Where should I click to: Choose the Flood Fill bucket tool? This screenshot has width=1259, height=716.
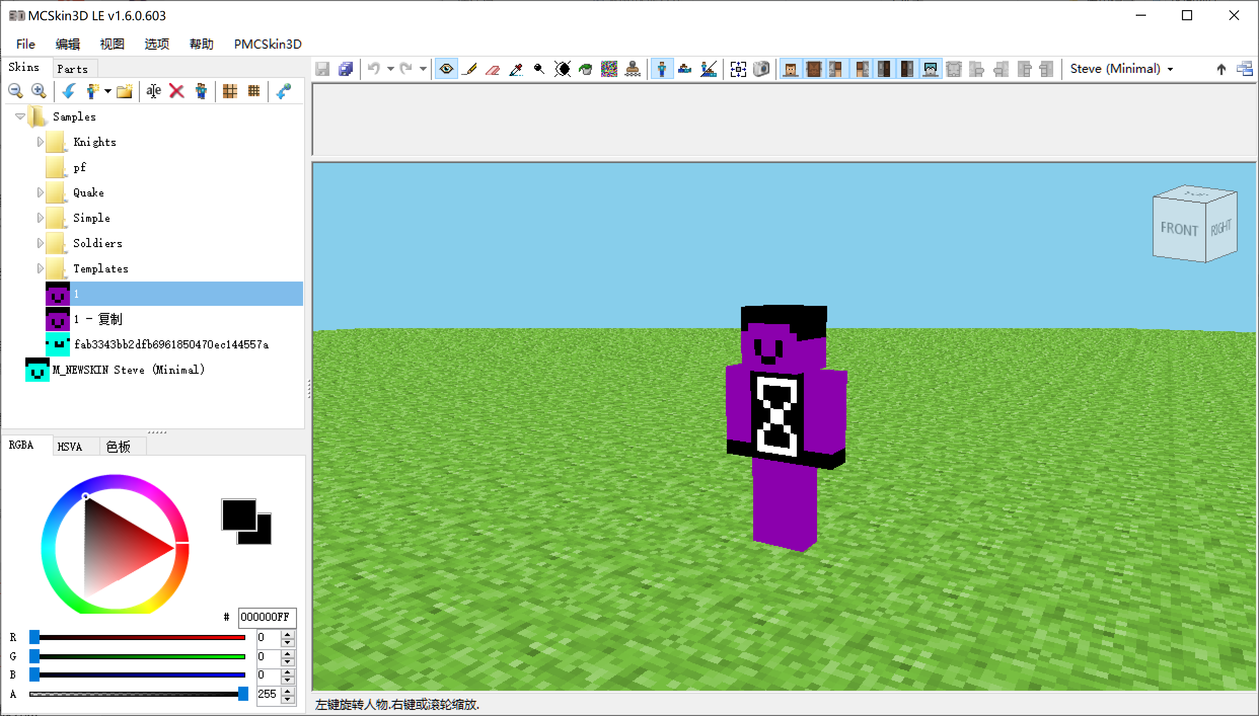pos(585,69)
